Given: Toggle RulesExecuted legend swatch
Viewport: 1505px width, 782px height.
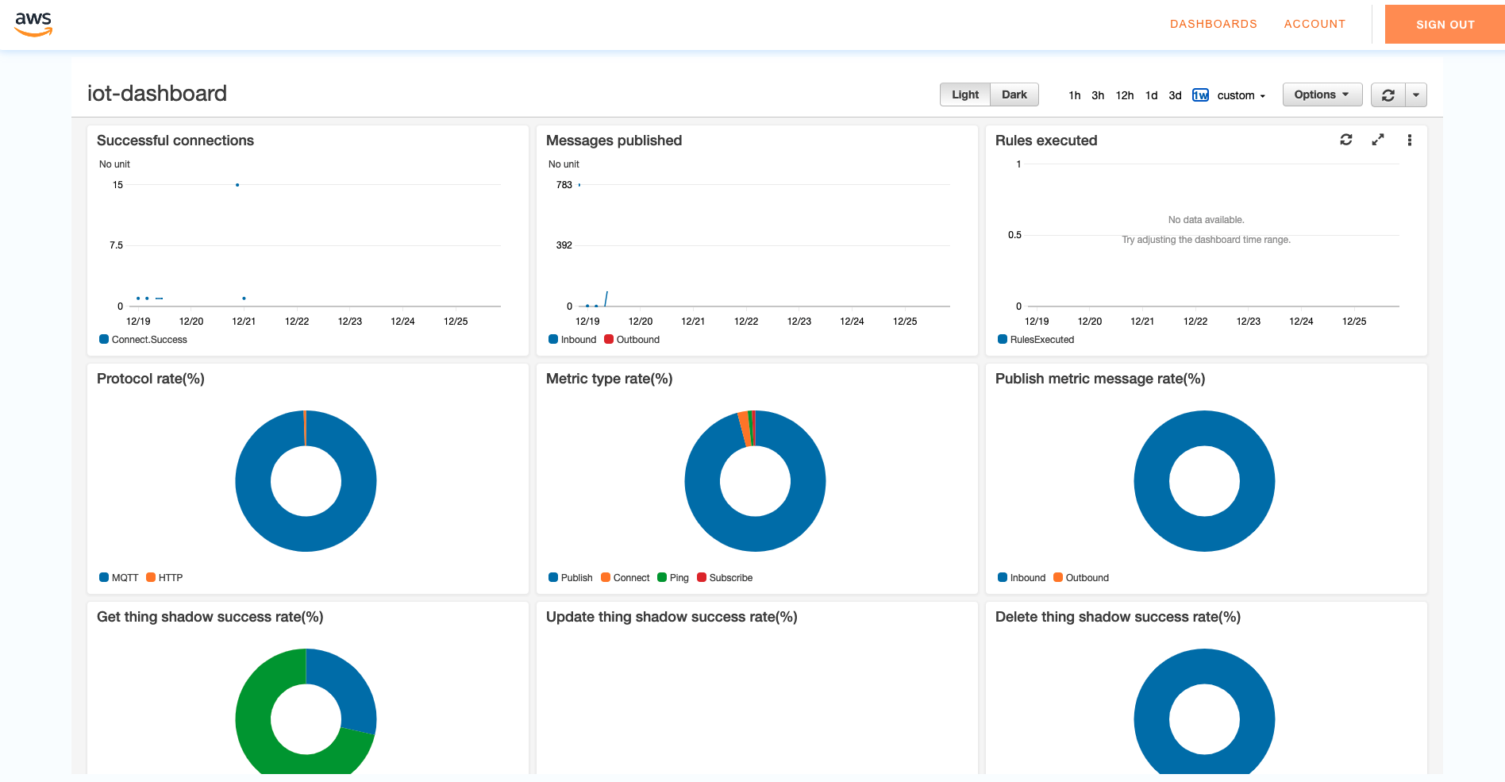Looking at the screenshot, I should tap(1003, 339).
